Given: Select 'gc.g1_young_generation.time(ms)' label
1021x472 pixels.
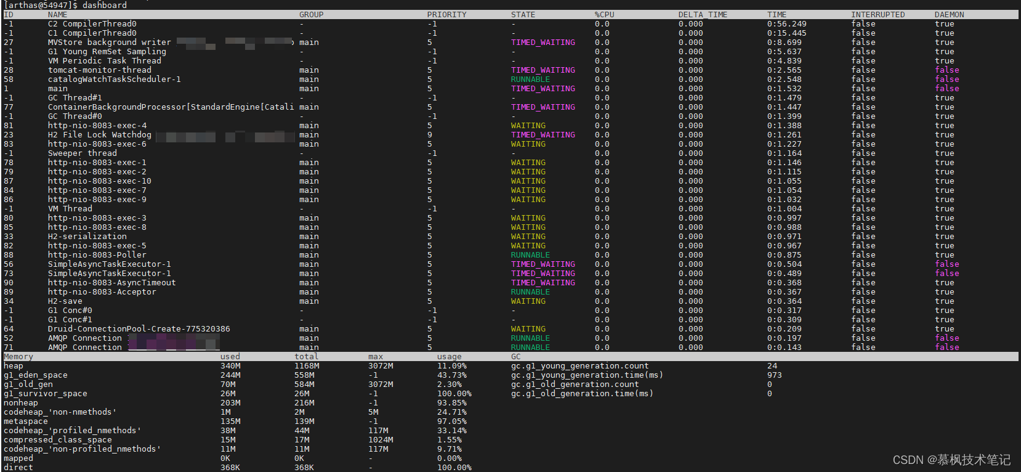Looking at the screenshot, I should coord(587,375).
